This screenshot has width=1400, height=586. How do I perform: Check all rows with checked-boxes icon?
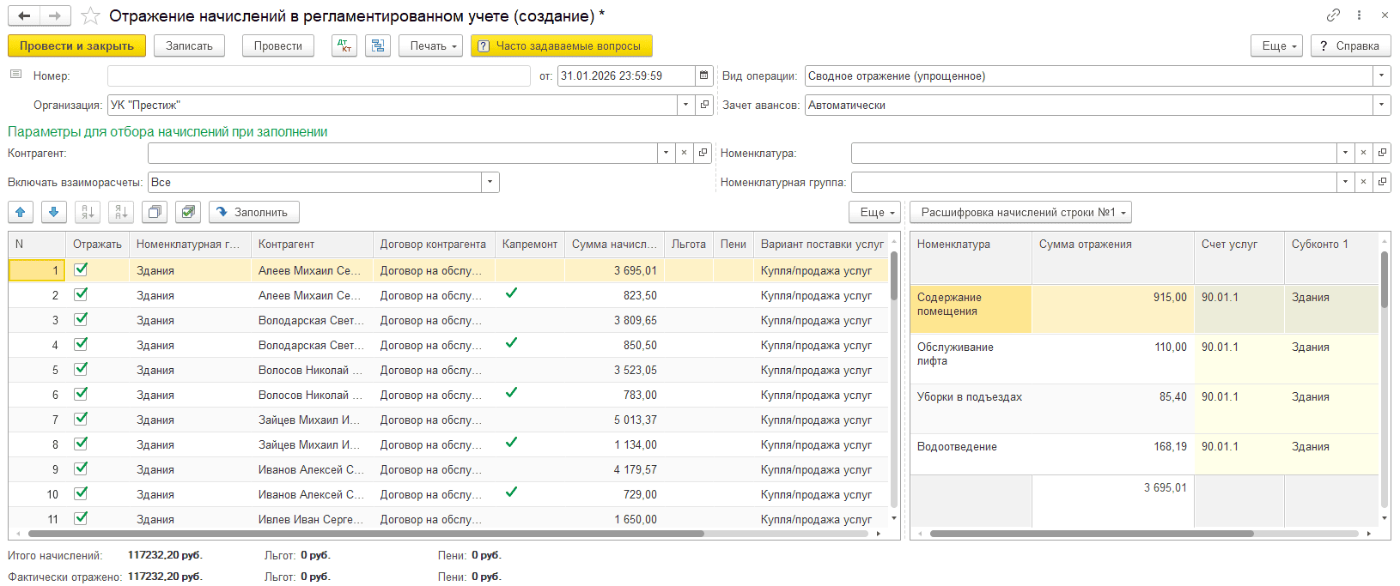187,212
